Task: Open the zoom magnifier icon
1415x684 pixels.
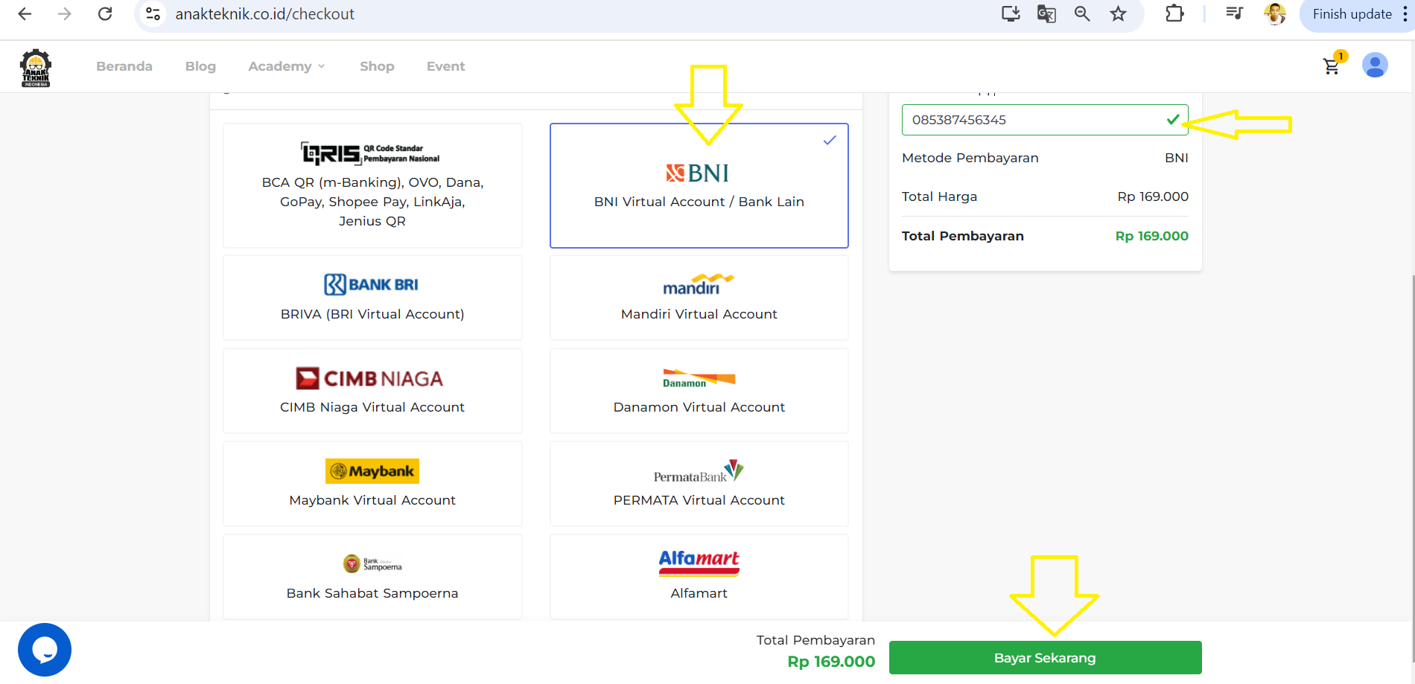Action: click(x=1082, y=14)
